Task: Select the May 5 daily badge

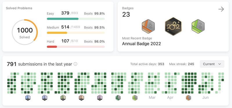Action: tap(148, 26)
